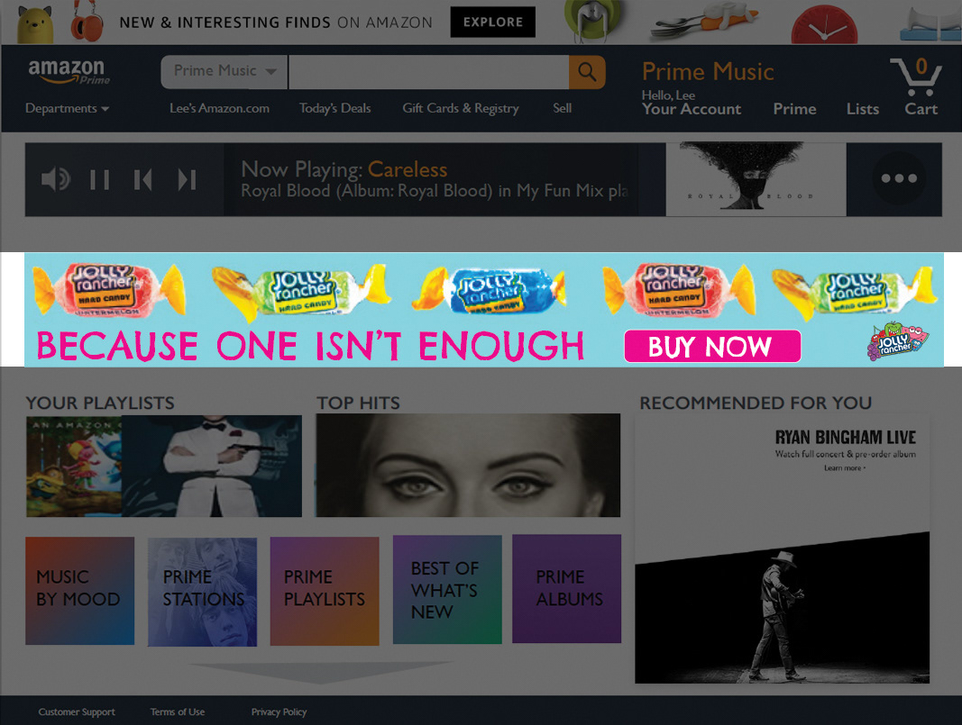Open the Prime Music search category dropdown
The height and width of the screenshot is (725, 962).
tap(224, 72)
